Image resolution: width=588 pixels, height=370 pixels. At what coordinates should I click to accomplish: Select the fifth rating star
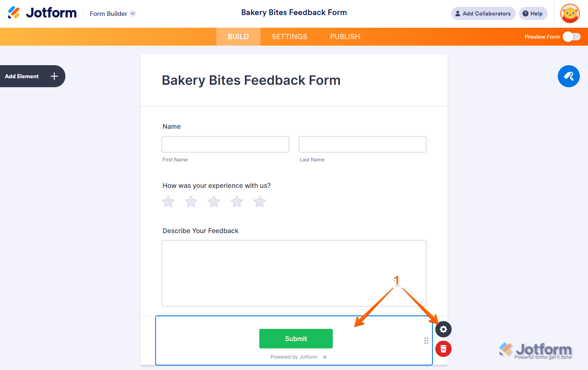tap(260, 202)
